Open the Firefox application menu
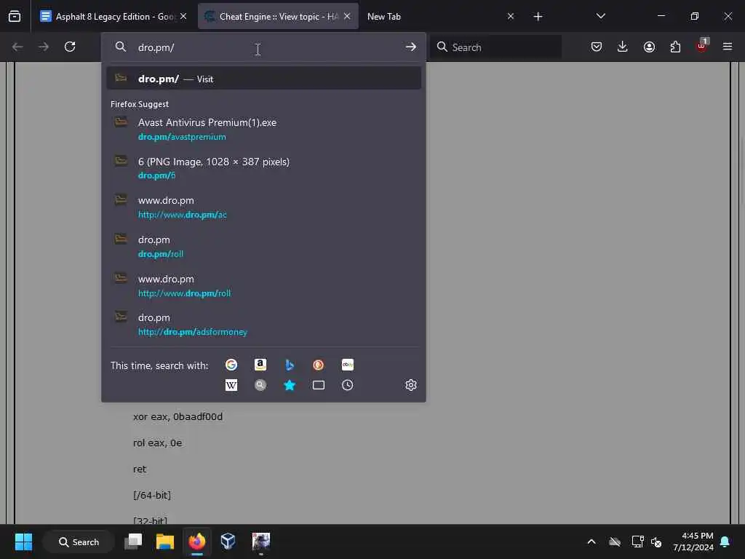745x559 pixels. [x=728, y=47]
